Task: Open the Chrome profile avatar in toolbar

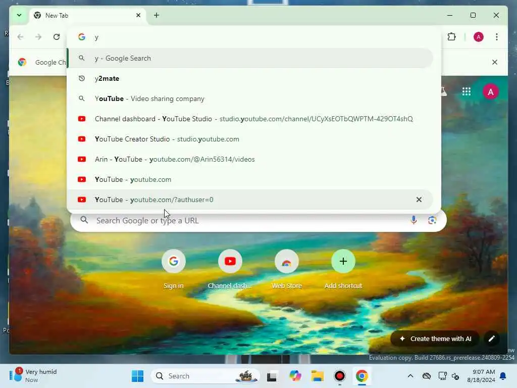Action: (479, 37)
